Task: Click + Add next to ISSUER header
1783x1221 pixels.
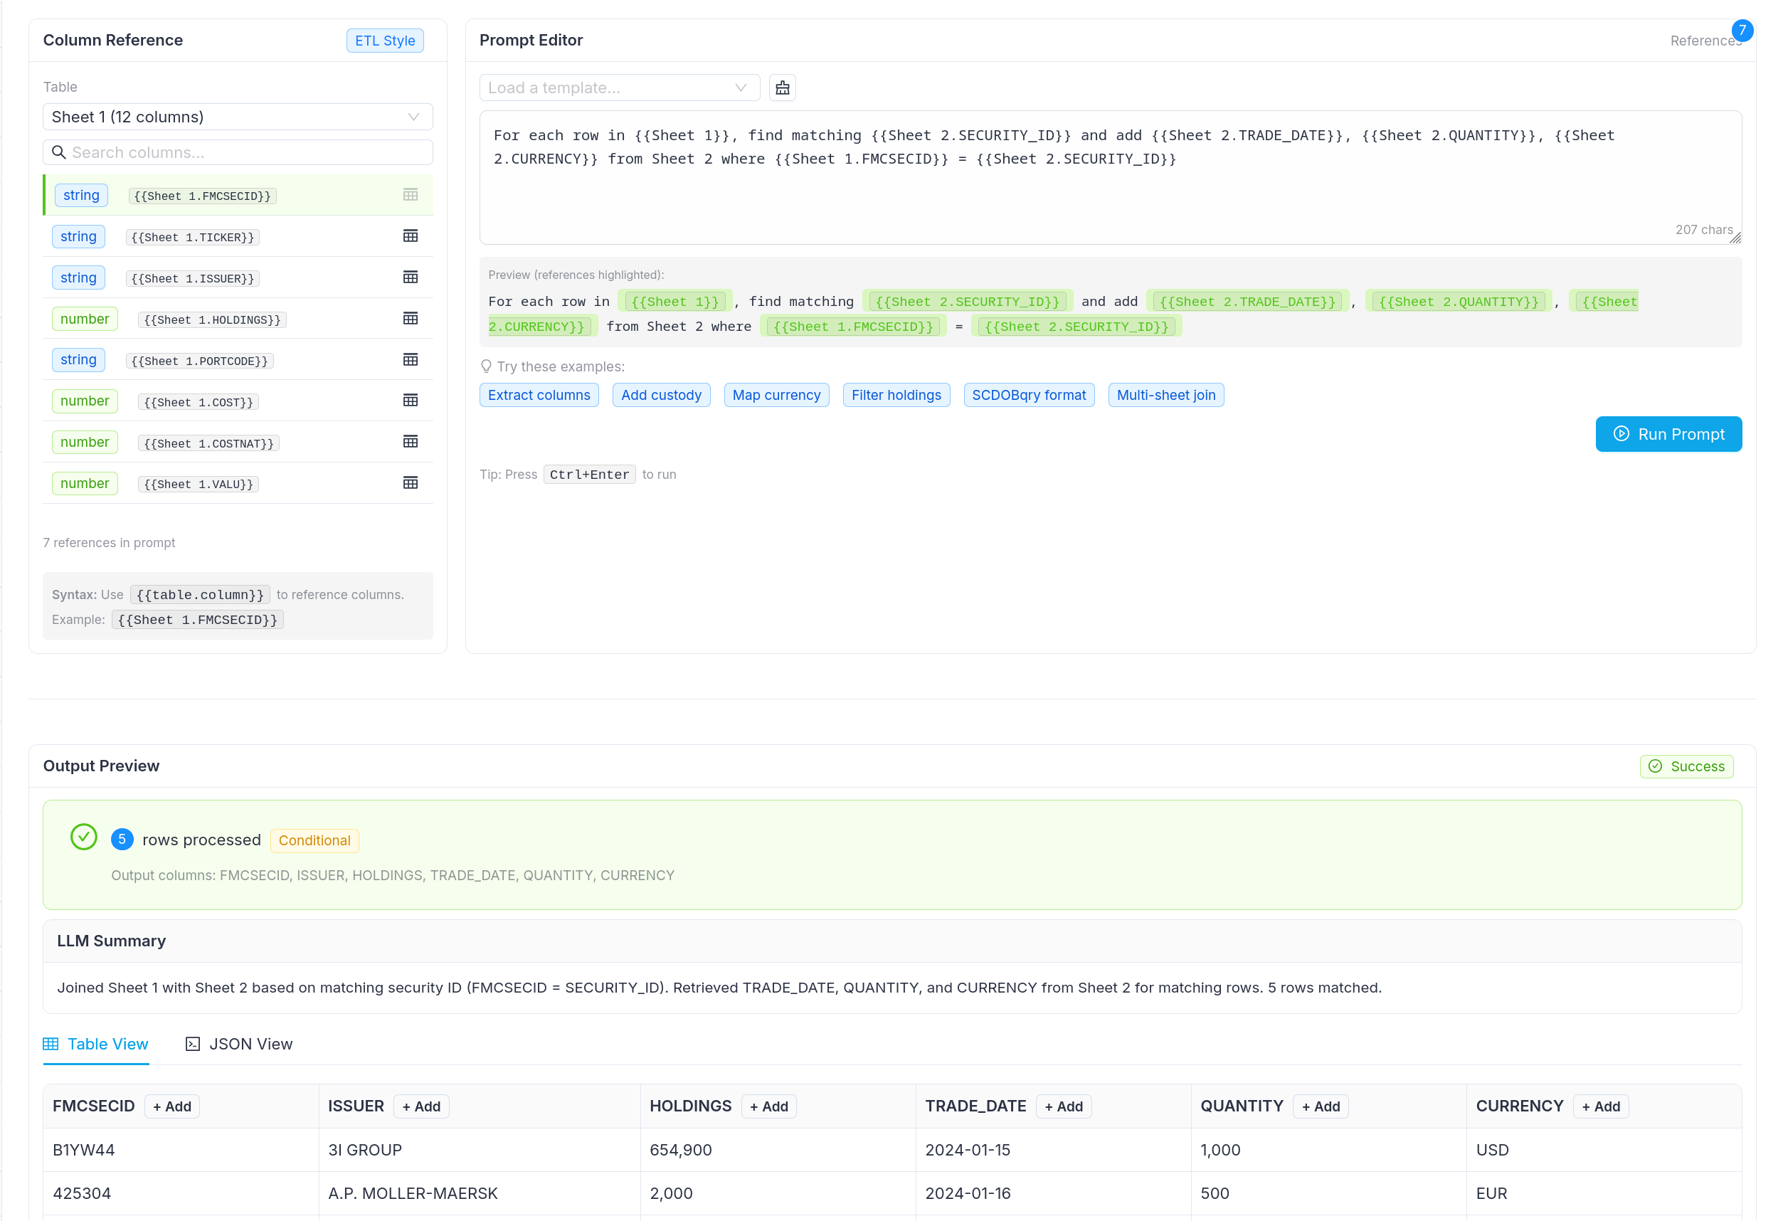Action: point(421,1106)
